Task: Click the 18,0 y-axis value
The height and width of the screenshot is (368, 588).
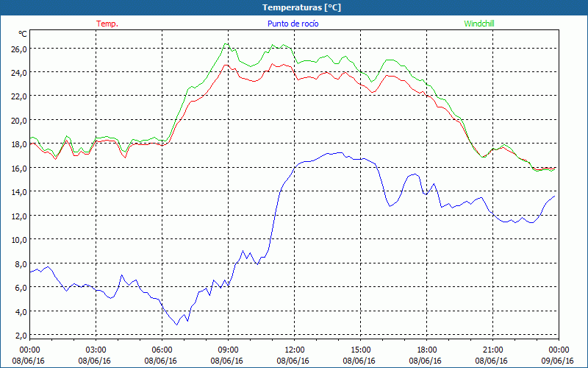Action: [19, 144]
